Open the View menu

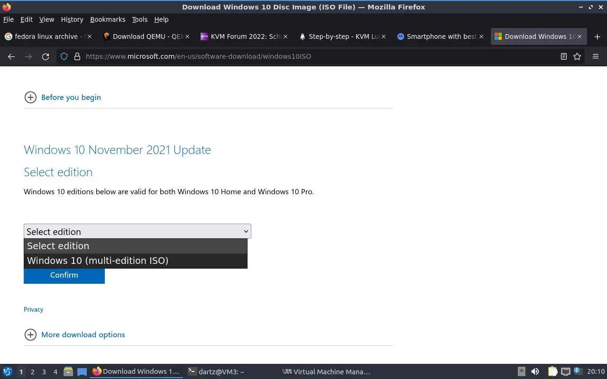[46, 19]
